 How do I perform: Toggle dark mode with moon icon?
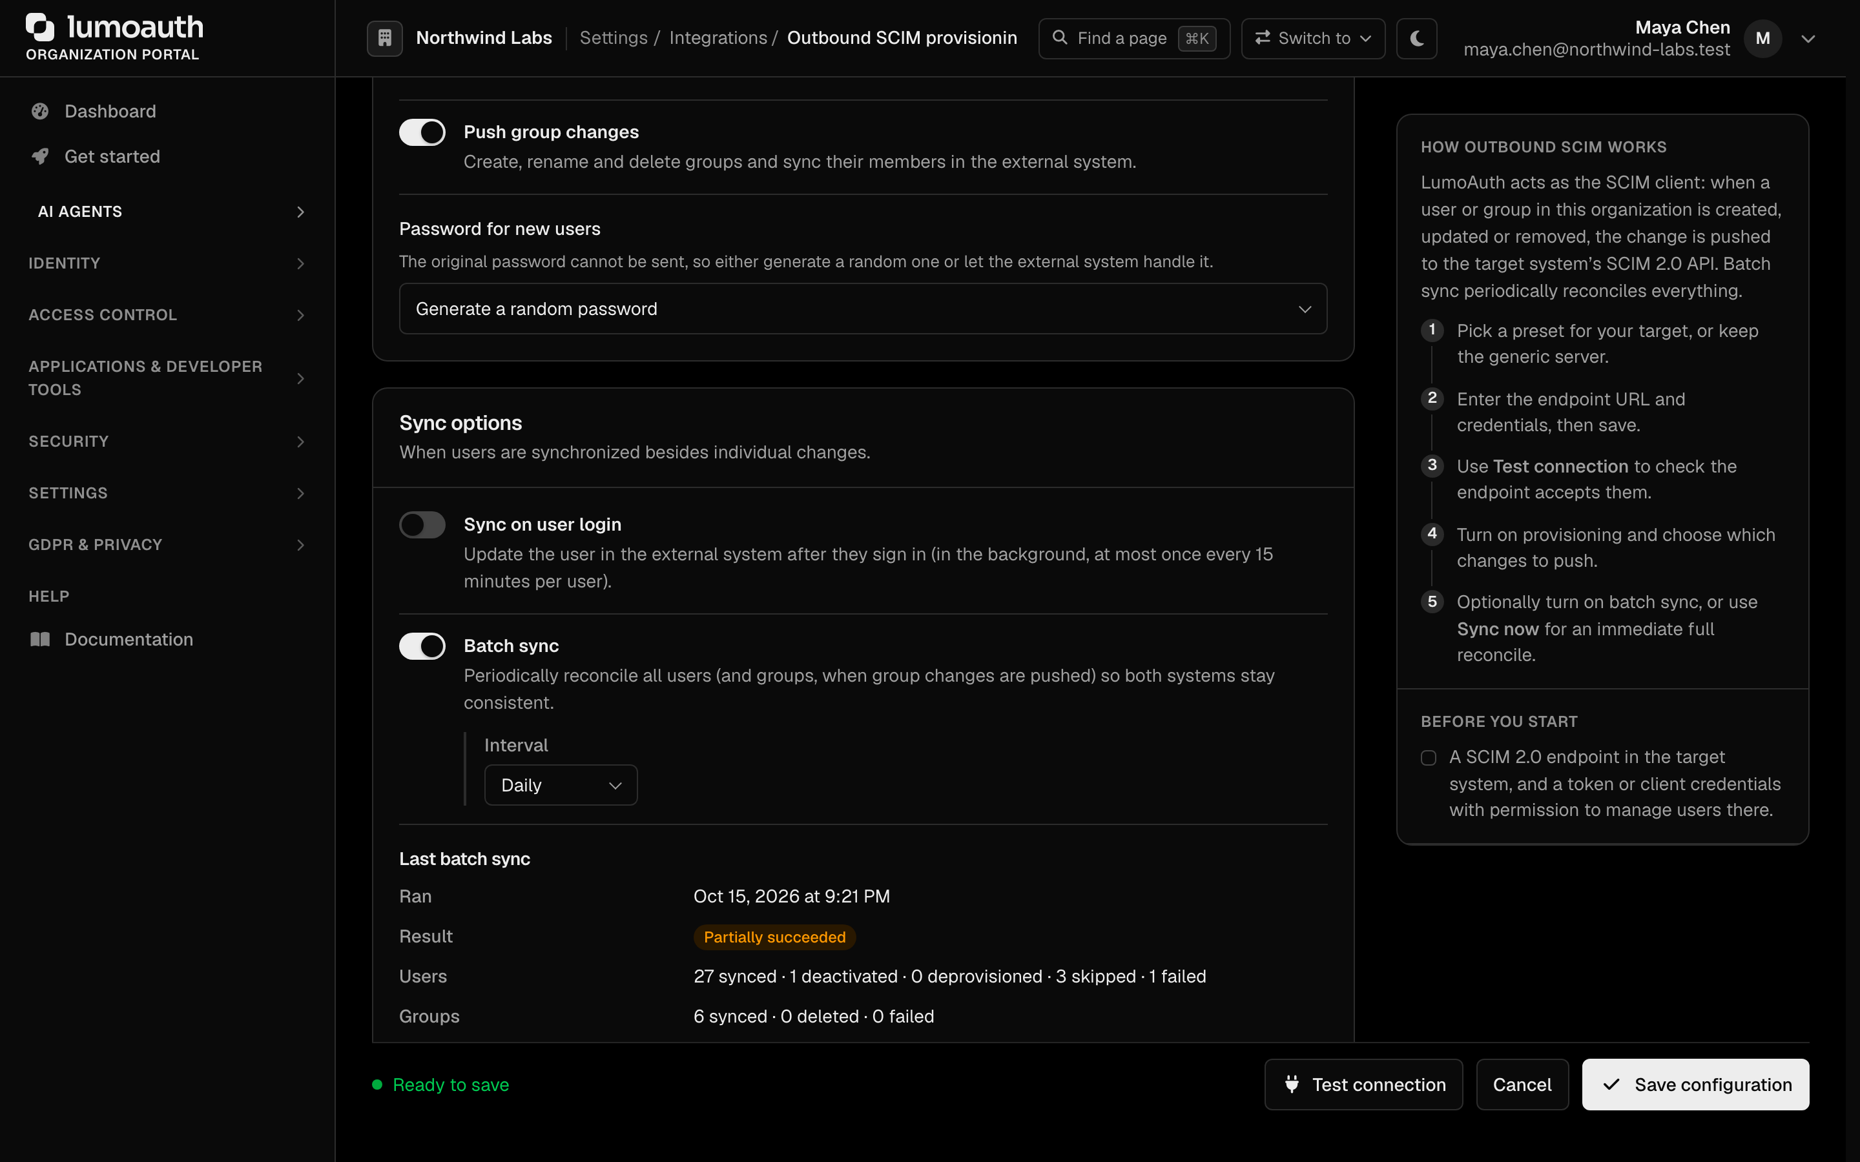tap(1416, 39)
